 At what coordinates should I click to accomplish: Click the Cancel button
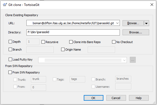116,98
